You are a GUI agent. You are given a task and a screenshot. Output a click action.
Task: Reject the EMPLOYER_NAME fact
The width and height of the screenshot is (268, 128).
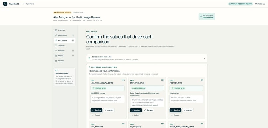point(135,115)
